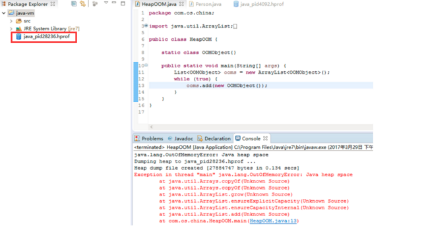Select JRE System Library [jre7]

[51, 28]
